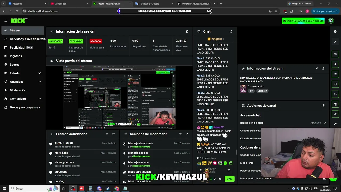
Task: Go to Moderación in the sidebar
Action: pyautogui.click(x=23, y=90)
